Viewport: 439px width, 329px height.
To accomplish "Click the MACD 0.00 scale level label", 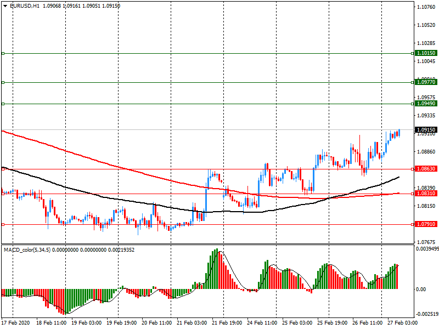I will [421, 290].
